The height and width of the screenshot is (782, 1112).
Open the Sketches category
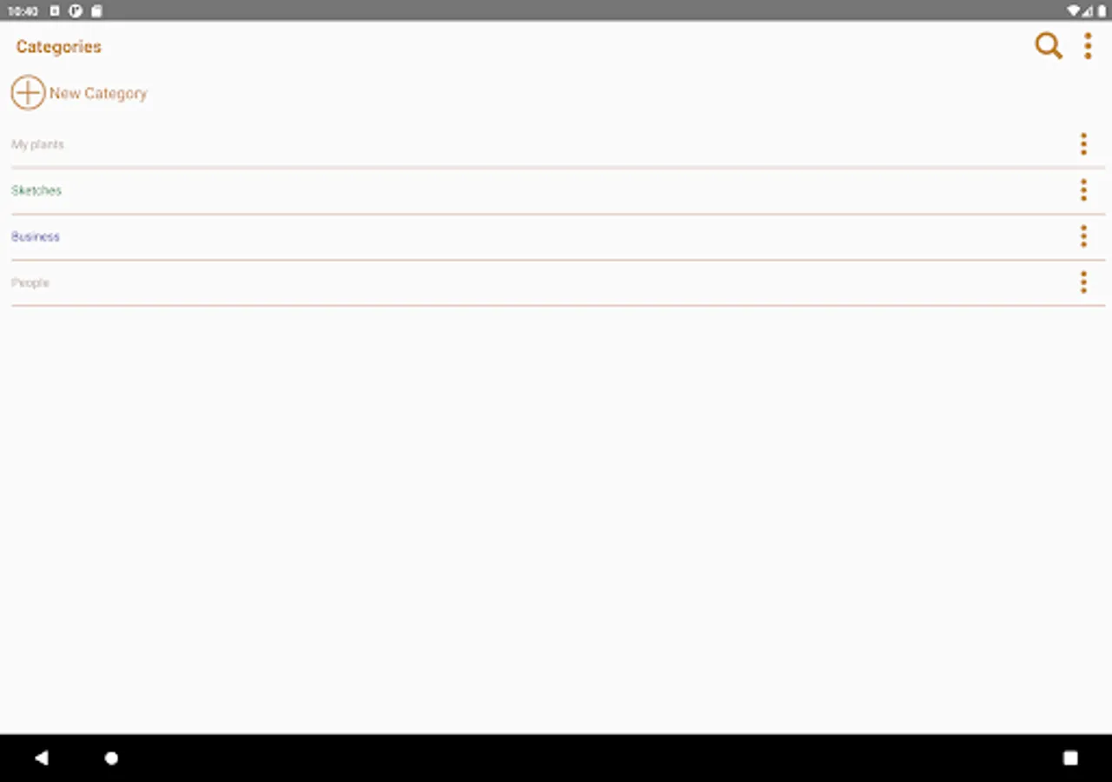558,190
